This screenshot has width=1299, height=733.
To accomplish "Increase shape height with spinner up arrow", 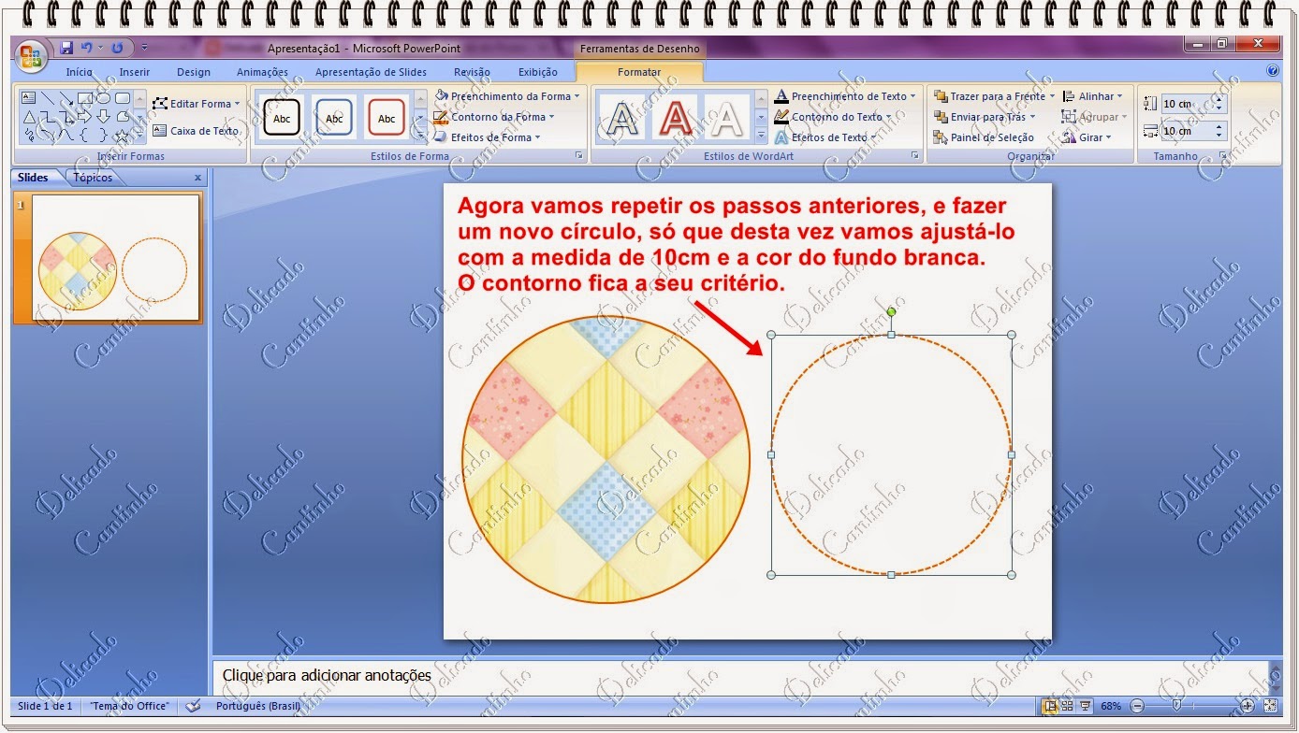I will coord(1219,99).
